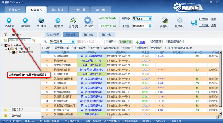Click the 一键方案设置 button
Viewport: 223px width, 123px height.
[x=79, y=48]
